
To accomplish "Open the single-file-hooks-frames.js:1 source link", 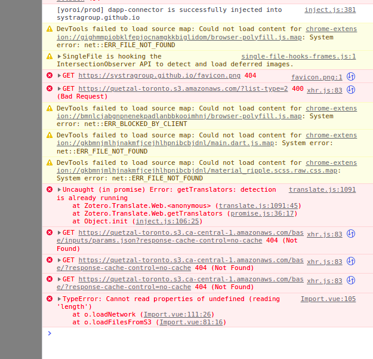I will click(x=298, y=56).
